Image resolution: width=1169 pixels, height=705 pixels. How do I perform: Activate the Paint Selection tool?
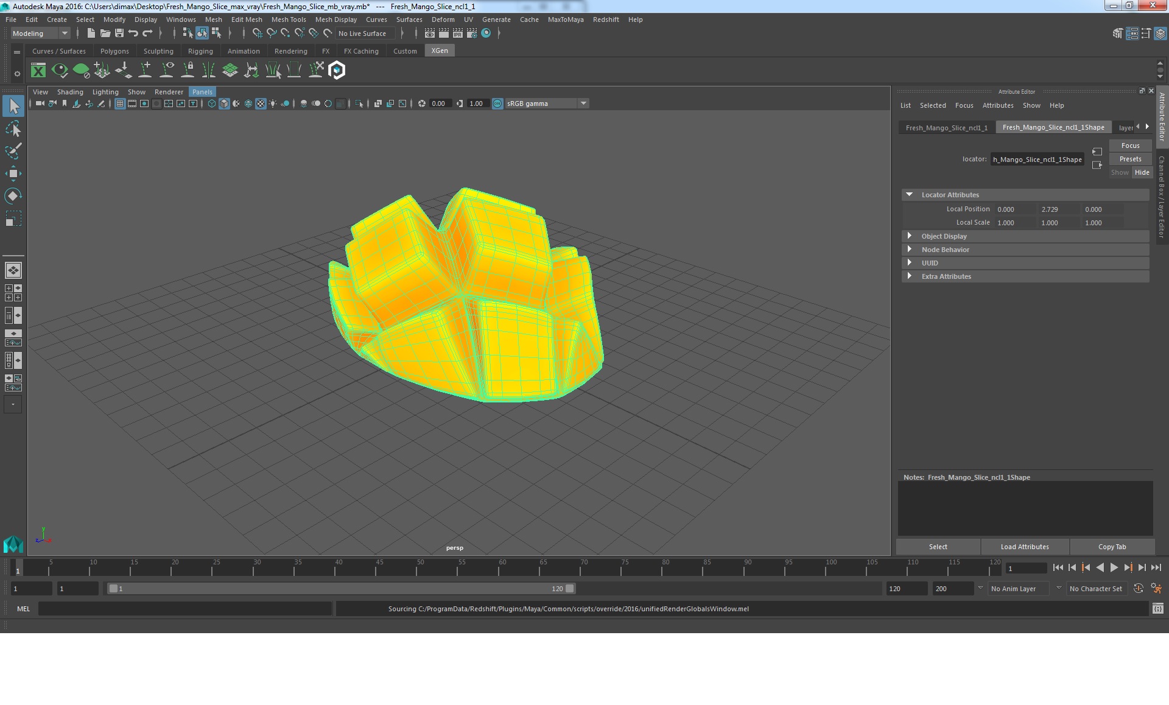(x=13, y=151)
